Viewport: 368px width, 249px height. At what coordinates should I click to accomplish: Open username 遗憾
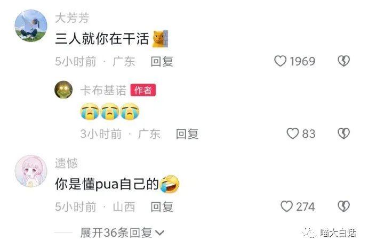66,163
